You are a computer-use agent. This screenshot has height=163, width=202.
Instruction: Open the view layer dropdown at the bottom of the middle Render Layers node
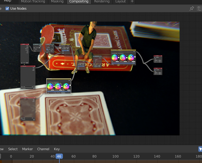pos(28,88)
